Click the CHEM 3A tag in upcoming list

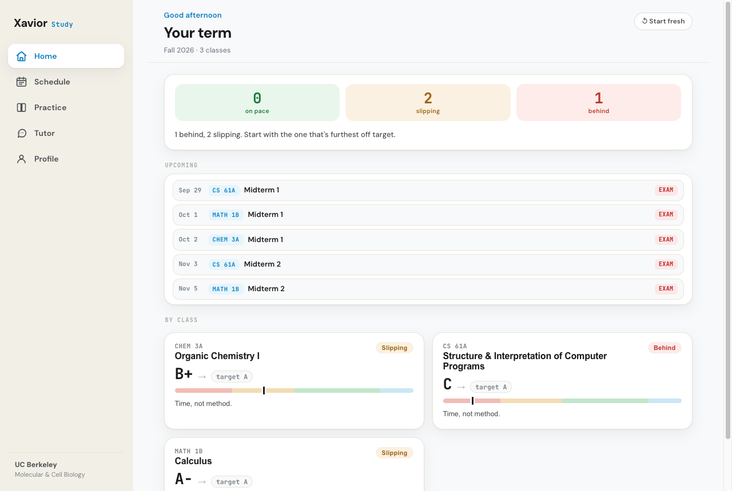(226, 239)
